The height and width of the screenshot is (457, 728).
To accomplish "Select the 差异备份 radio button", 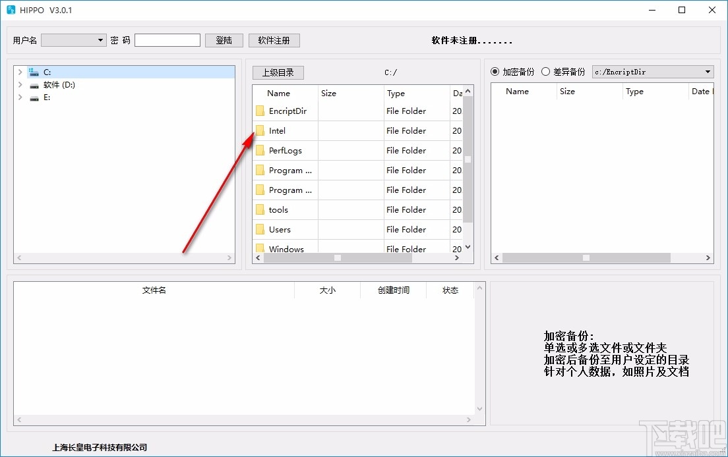I will (x=545, y=71).
